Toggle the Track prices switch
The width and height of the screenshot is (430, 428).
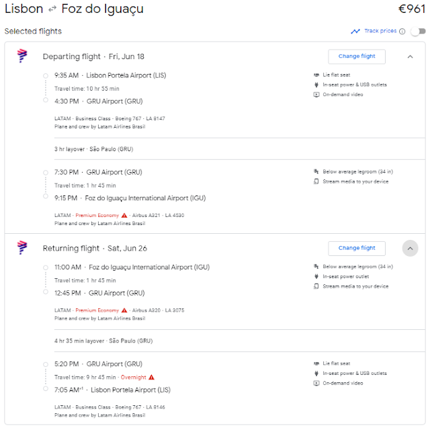click(x=418, y=32)
